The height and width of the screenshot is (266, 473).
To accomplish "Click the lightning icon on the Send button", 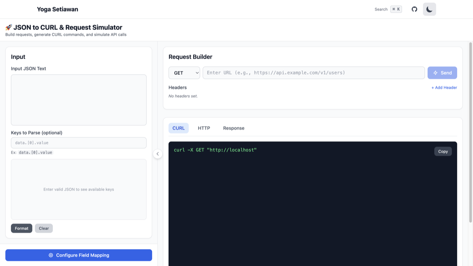I will point(436,72).
